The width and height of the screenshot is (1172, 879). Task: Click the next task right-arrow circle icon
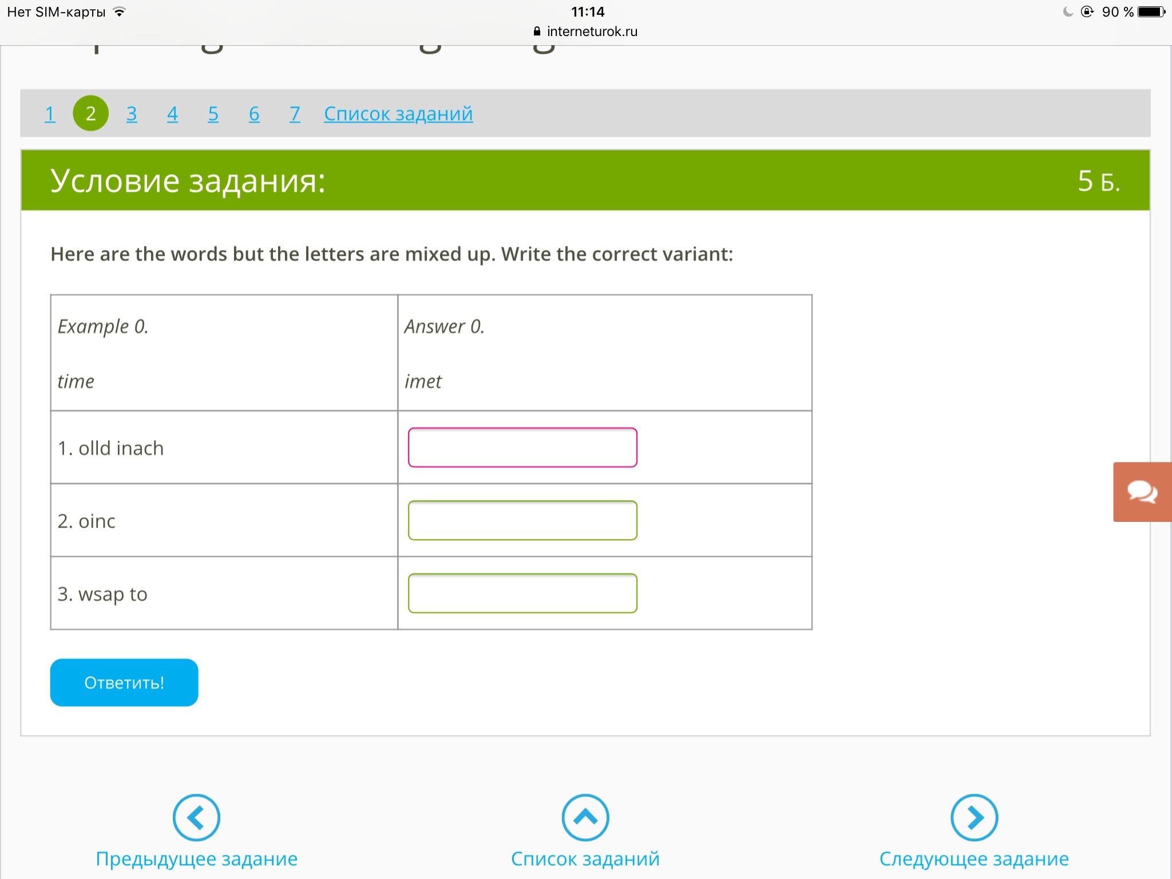pyautogui.click(x=974, y=817)
